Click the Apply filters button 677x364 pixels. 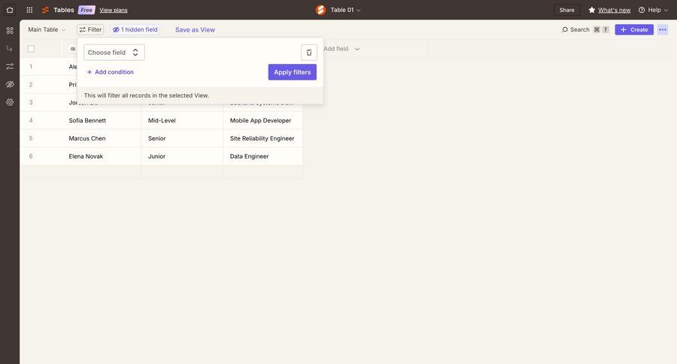(x=293, y=72)
